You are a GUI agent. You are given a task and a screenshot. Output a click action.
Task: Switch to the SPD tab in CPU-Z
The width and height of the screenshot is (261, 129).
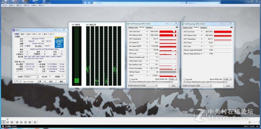pyautogui.click(x=39, y=34)
